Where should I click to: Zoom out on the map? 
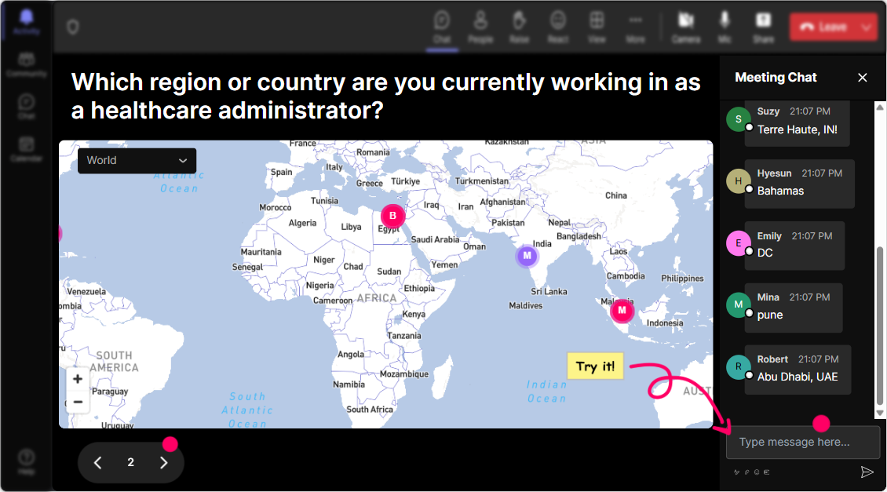78,402
